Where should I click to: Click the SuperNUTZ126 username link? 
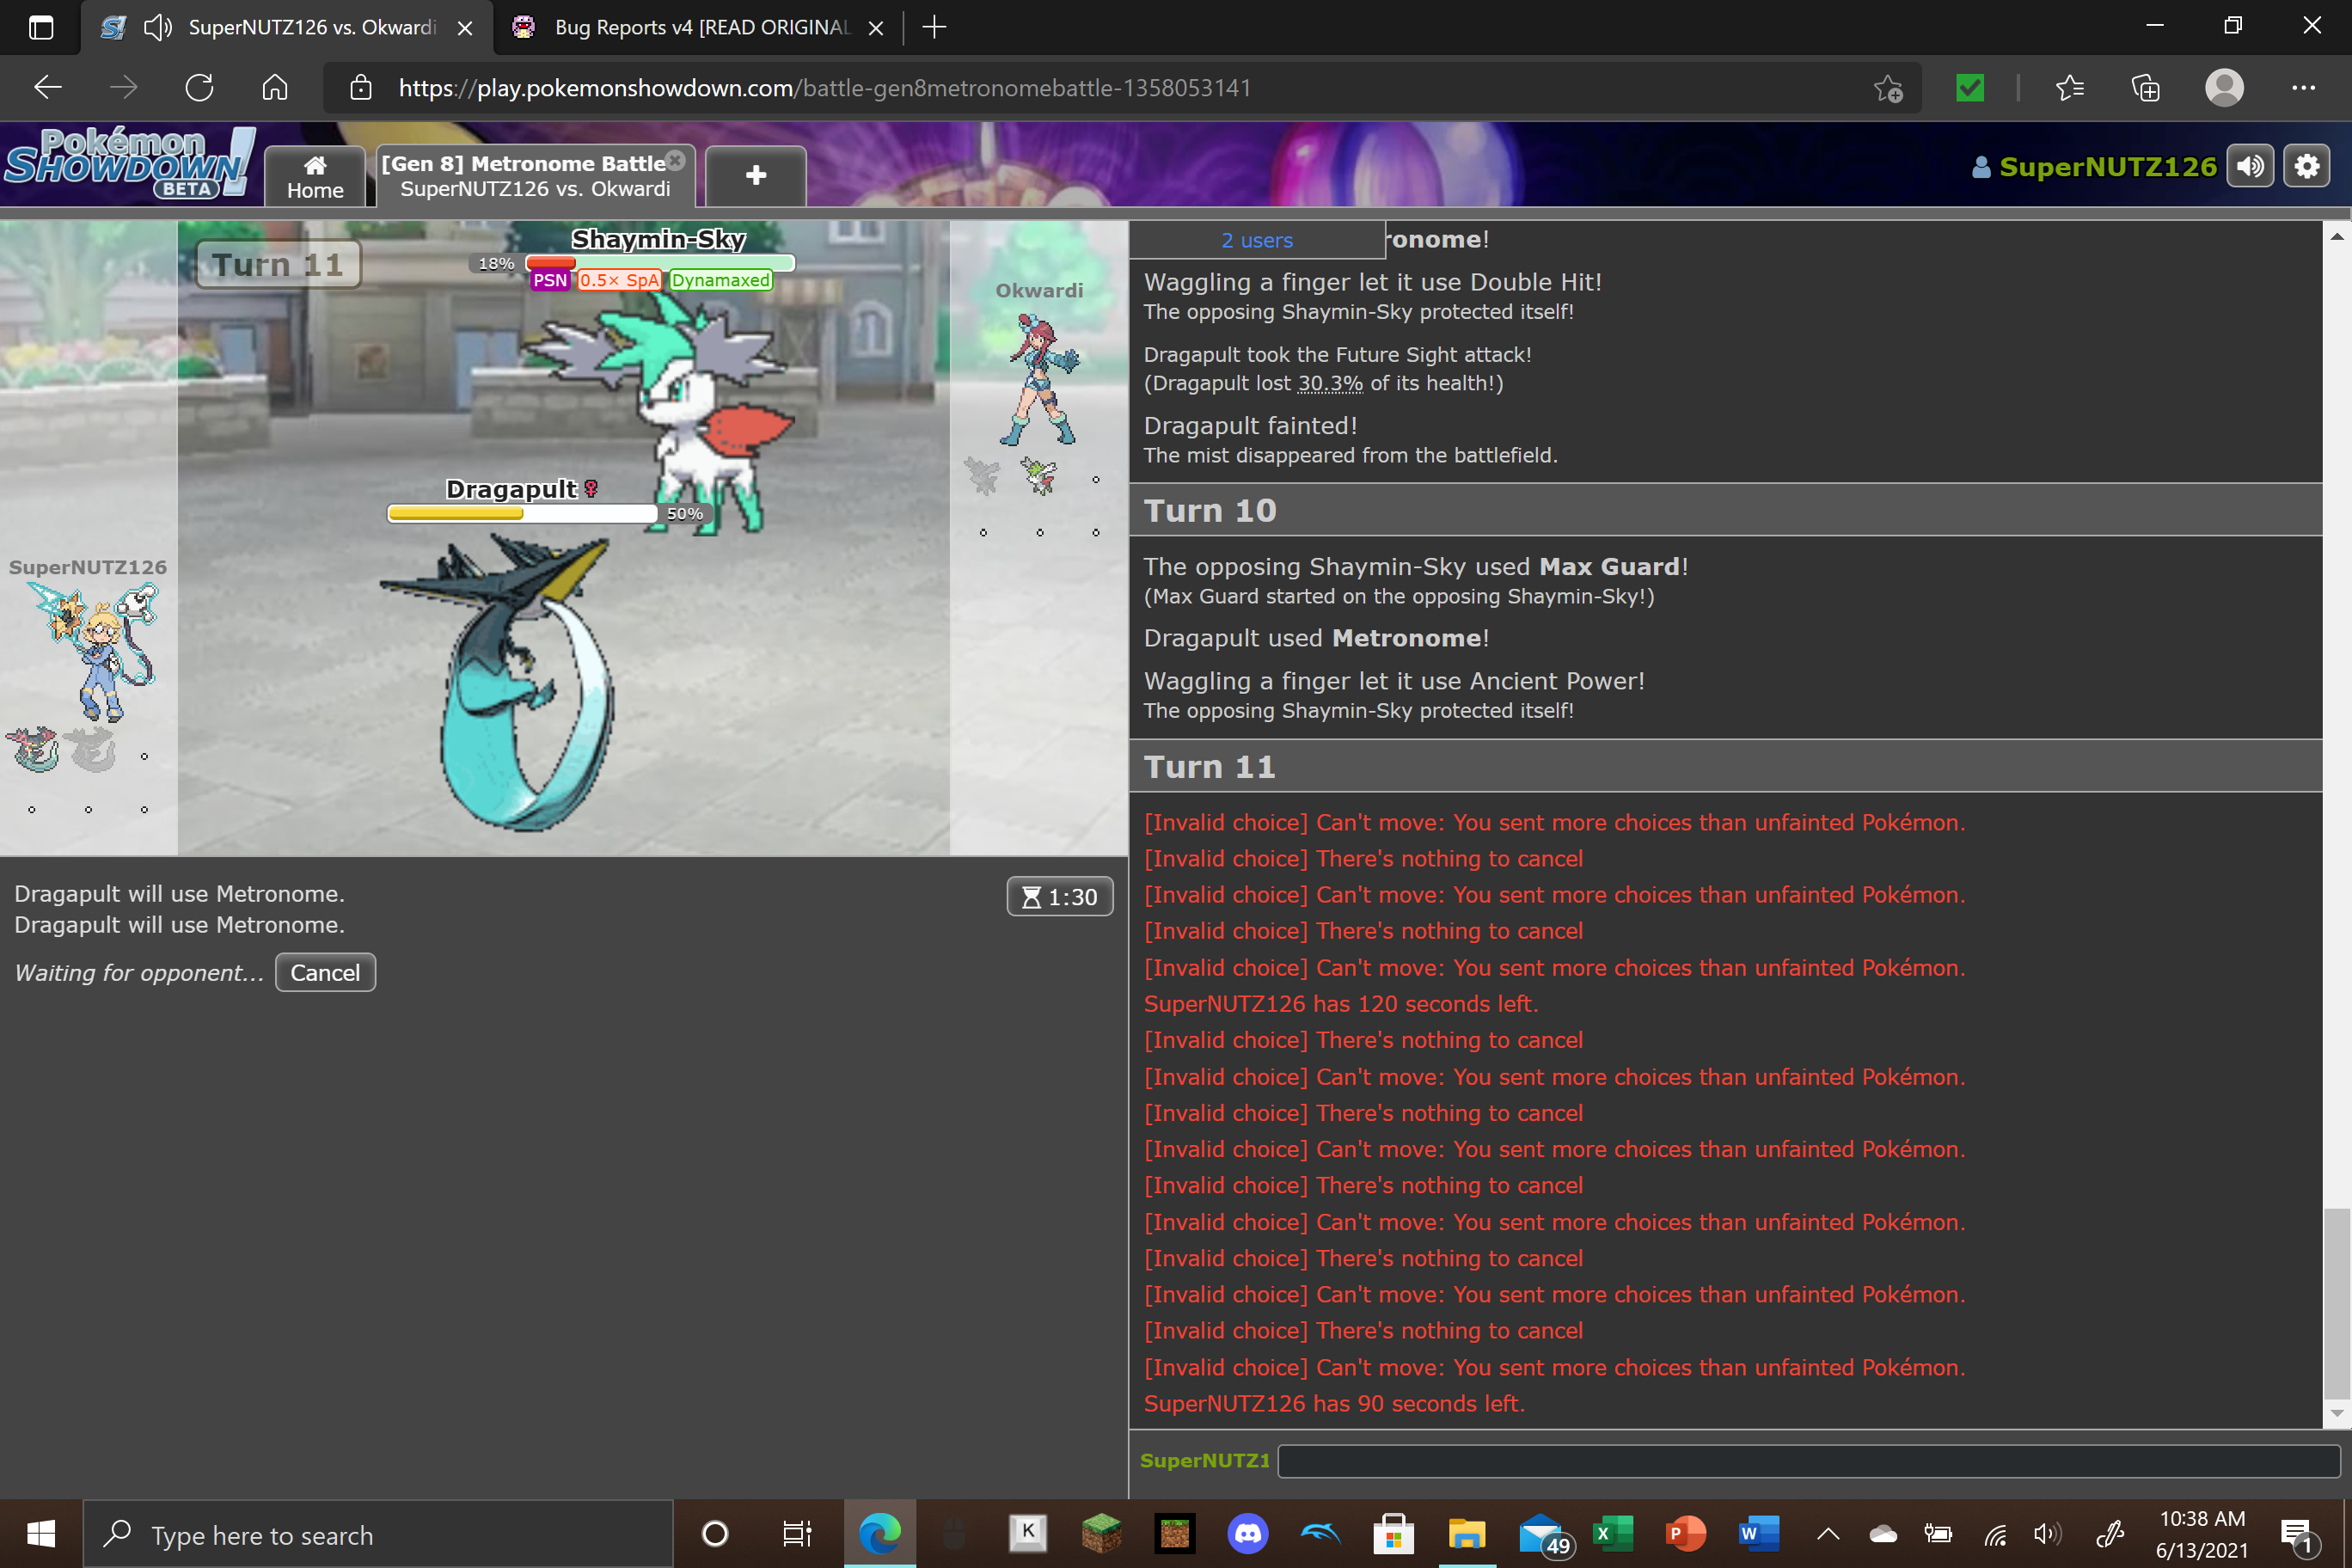[x=2107, y=166]
